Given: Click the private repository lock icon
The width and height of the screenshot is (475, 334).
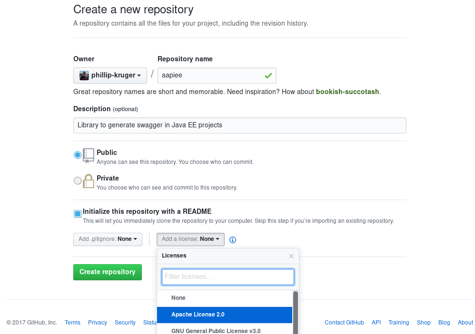Looking at the screenshot, I should click(89, 181).
